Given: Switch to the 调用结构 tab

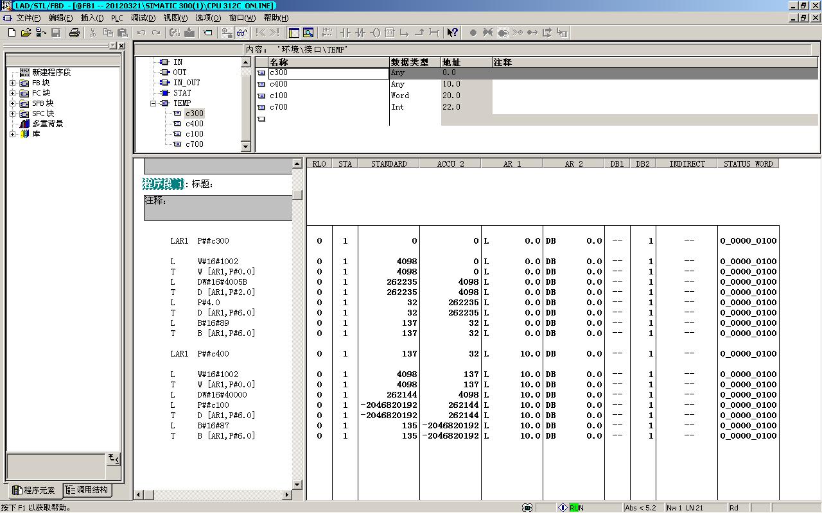Looking at the screenshot, I should click(x=87, y=490).
